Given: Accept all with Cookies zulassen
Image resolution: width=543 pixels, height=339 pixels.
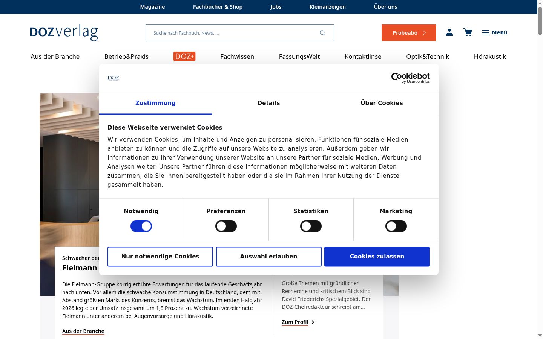Looking at the screenshot, I should coord(377,257).
